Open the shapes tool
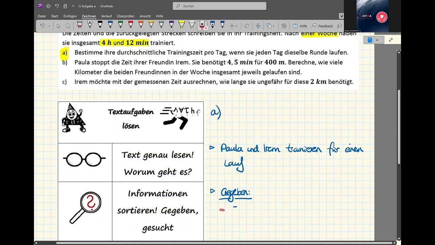 click(x=269, y=26)
